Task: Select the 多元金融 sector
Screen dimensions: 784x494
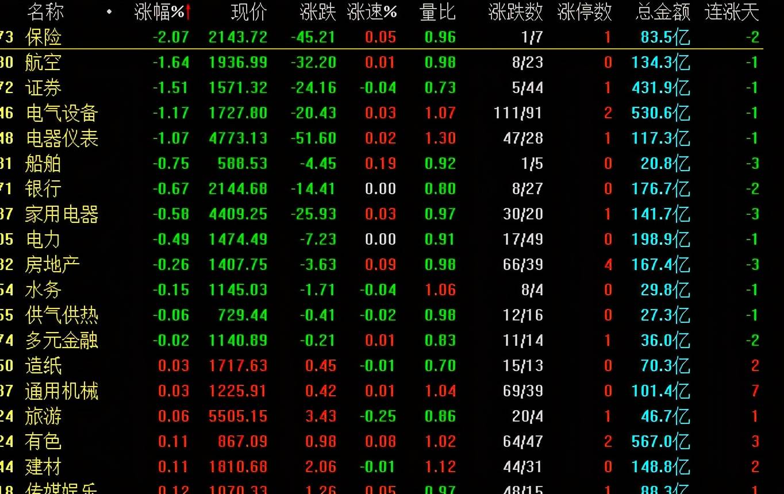Action: (62, 340)
